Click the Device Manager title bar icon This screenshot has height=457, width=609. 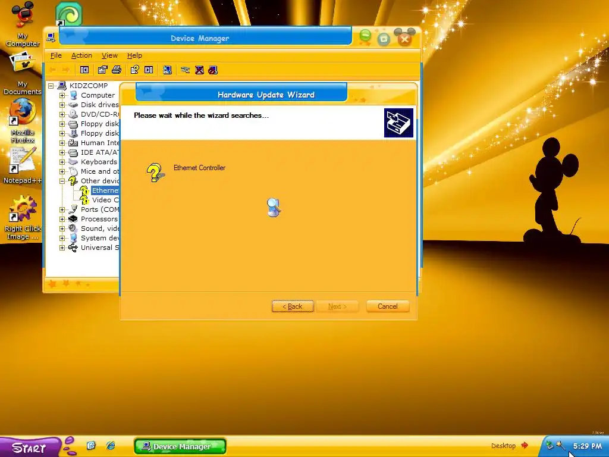tap(50, 37)
